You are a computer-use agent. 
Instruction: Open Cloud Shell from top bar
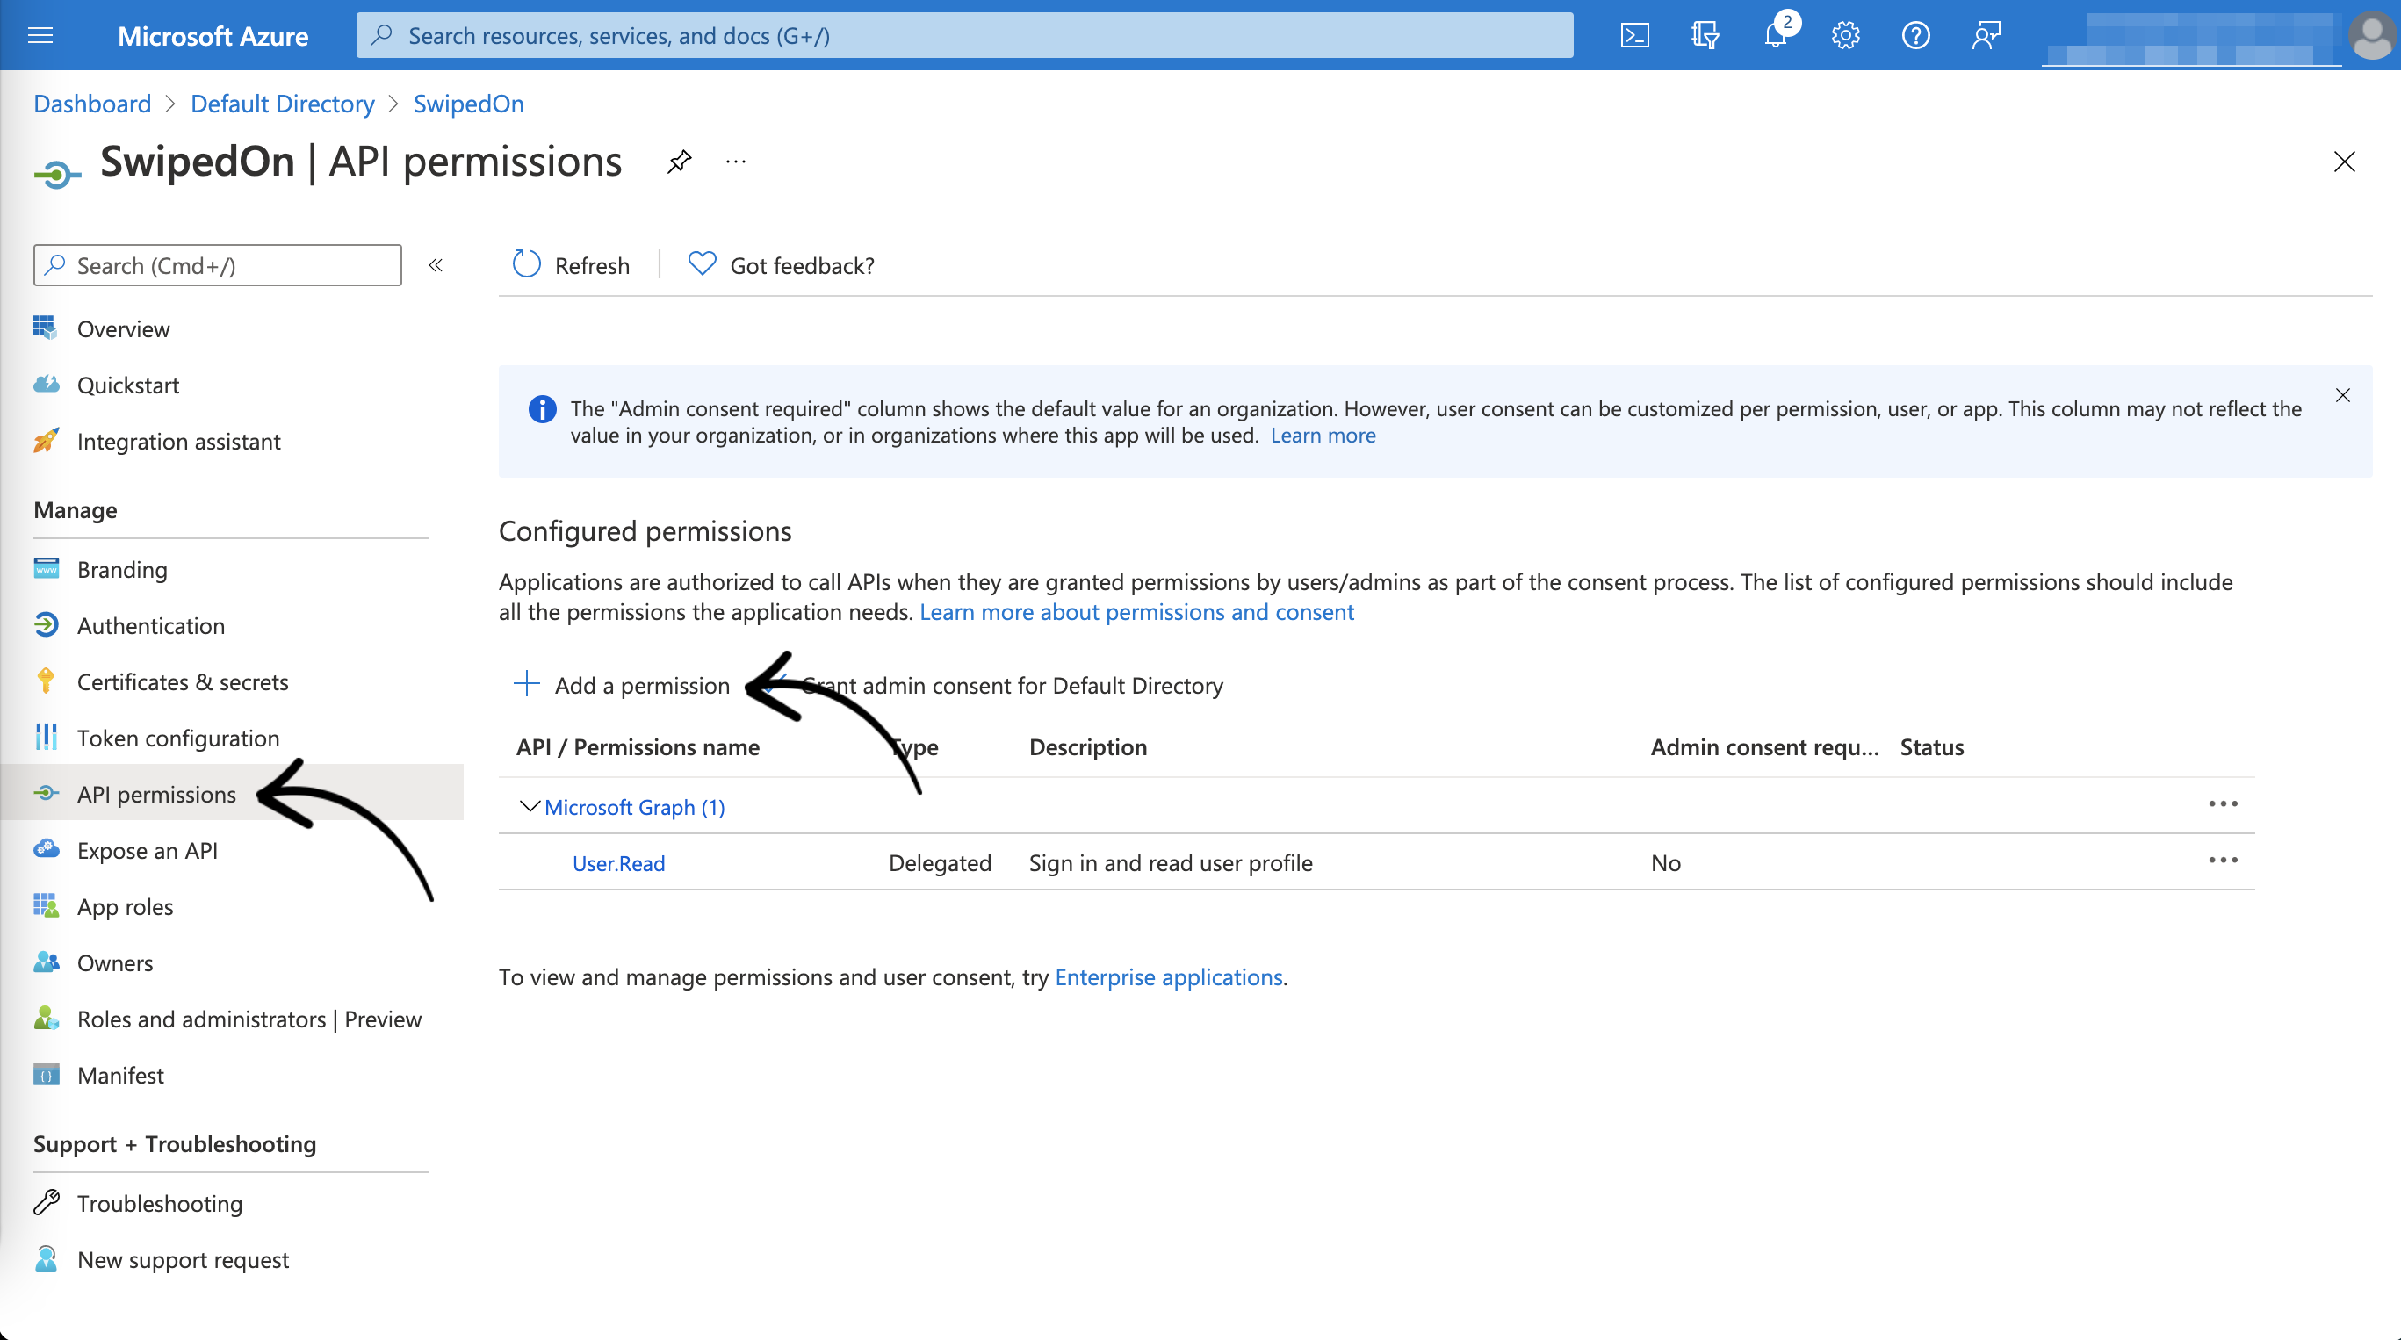[x=1635, y=35]
